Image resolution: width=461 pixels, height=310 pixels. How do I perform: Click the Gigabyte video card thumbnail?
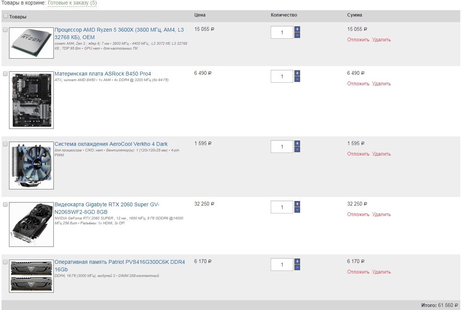[x=32, y=224]
